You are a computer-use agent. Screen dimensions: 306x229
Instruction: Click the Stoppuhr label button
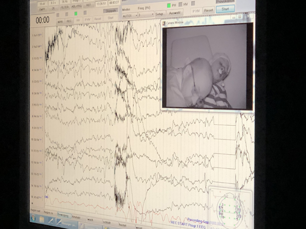[111, 11]
